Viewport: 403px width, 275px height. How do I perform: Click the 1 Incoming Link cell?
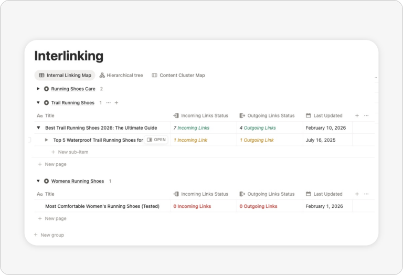pyautogui.click(x=204, y=140)
